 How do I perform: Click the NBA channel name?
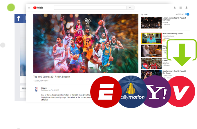[x=43, y=88]
